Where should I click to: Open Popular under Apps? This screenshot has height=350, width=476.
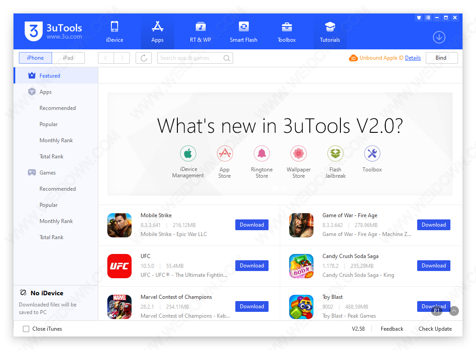pyautogui.click(x=48, y=124)
